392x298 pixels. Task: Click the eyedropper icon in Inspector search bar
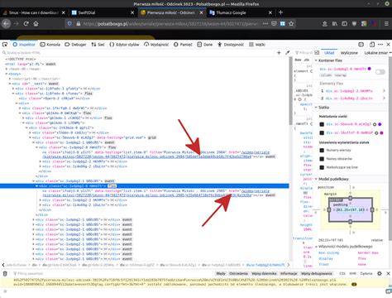288,52
